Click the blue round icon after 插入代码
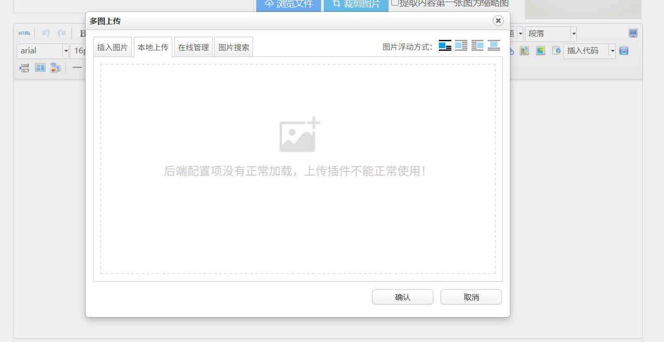 [624, 51]
